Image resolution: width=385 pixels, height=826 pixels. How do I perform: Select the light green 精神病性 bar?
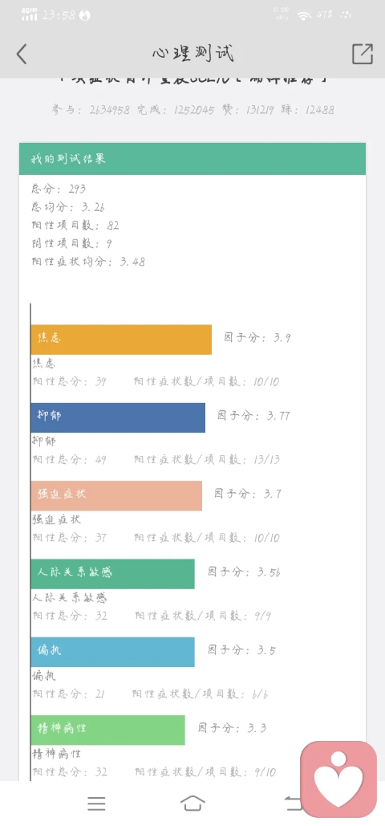108,730
